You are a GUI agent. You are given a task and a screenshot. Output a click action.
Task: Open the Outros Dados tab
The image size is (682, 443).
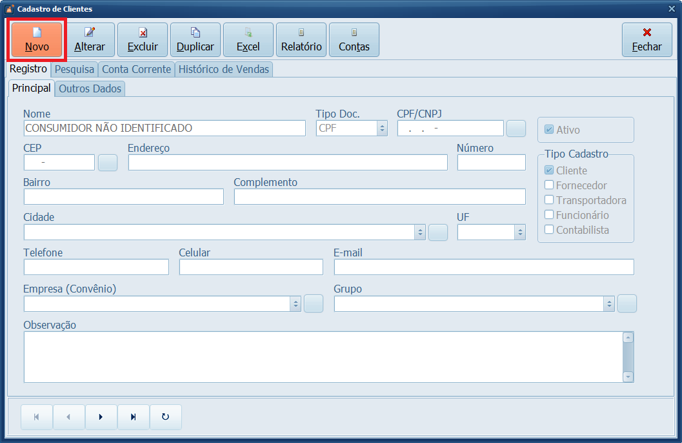click(x=90, y=89)
